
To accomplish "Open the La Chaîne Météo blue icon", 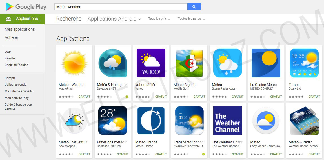I will point(266,63).
